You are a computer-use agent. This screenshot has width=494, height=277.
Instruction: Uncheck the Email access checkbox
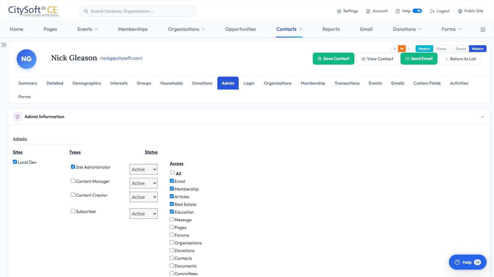(x=172, y=181)
